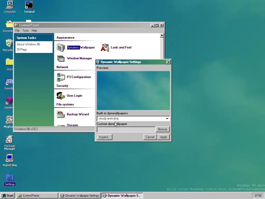Click the taskbar clock showing 07:58

[258, 196]
